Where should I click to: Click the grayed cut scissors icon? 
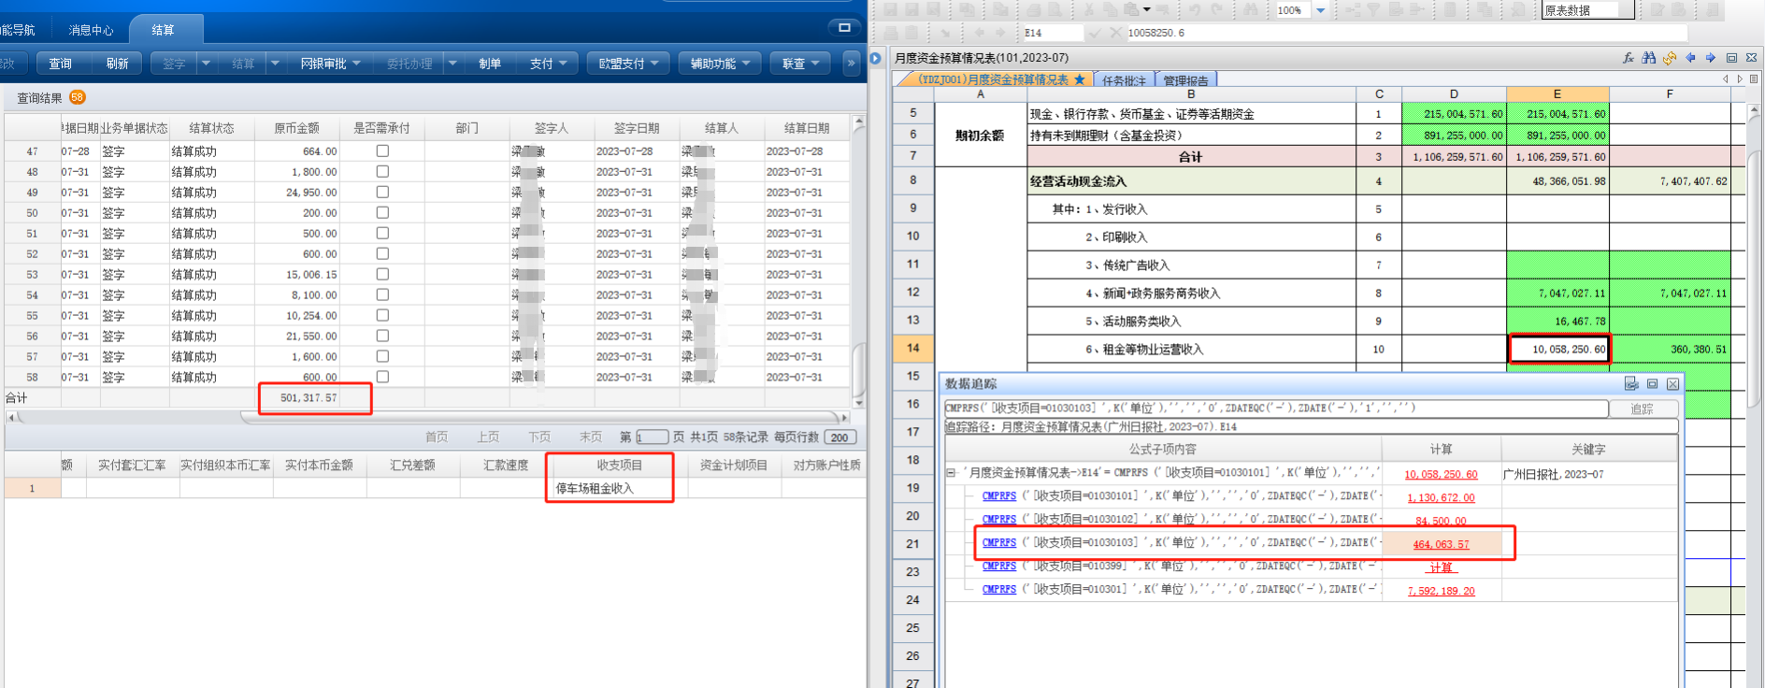pos(1089,10)
